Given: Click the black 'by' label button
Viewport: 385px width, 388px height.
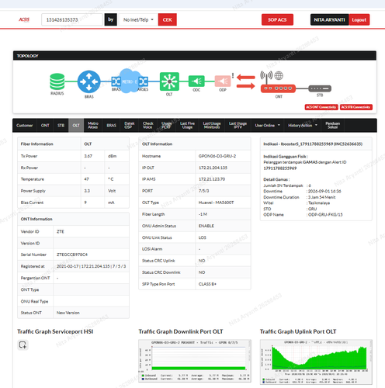Looking at the screenshot, I should tap(111, 19).
